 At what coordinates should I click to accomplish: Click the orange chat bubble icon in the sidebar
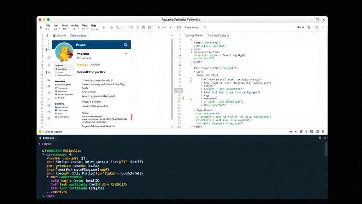[x=49, y=118]
